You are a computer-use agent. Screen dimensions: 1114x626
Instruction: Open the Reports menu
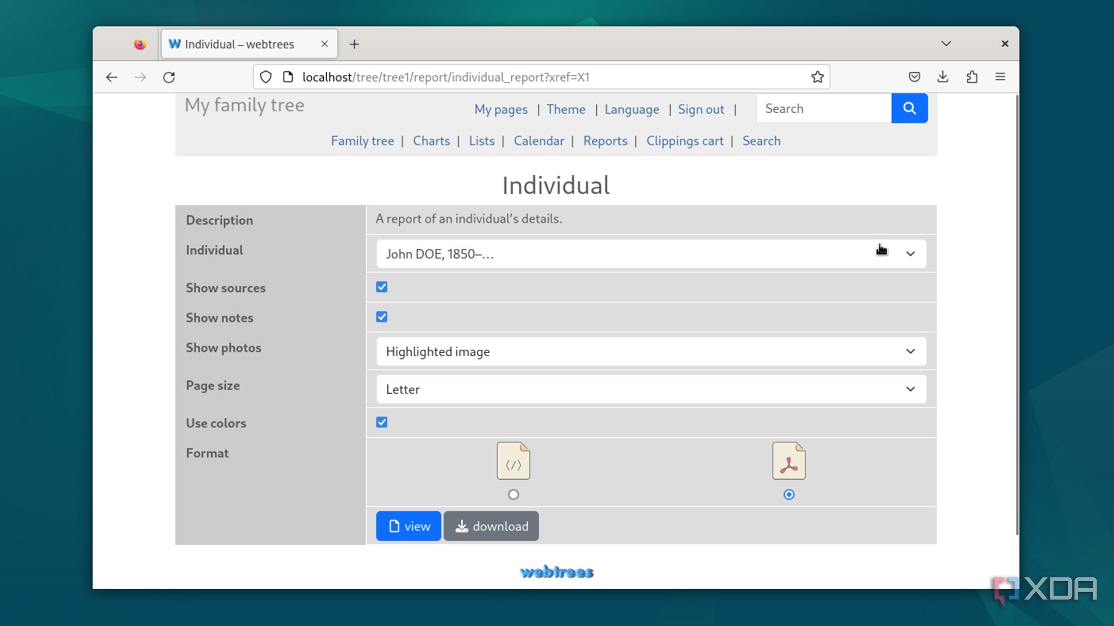[x=605, y=141]
